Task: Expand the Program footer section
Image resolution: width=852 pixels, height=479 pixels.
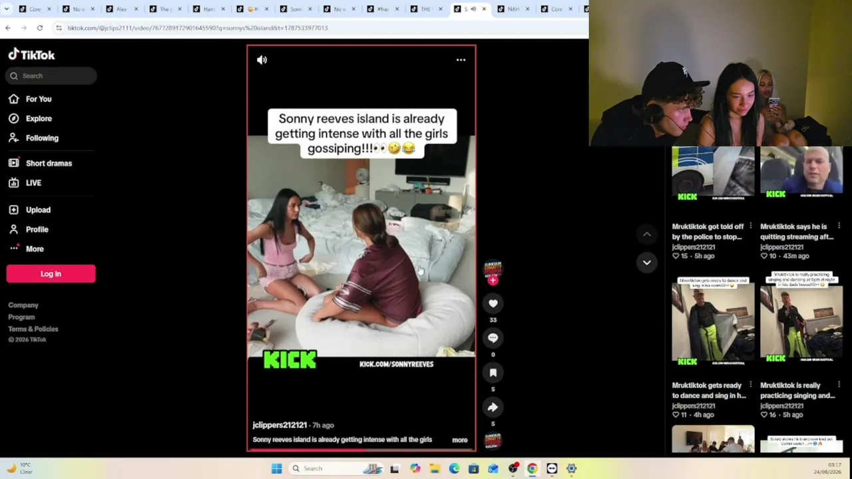Action: tap(21, 317)
